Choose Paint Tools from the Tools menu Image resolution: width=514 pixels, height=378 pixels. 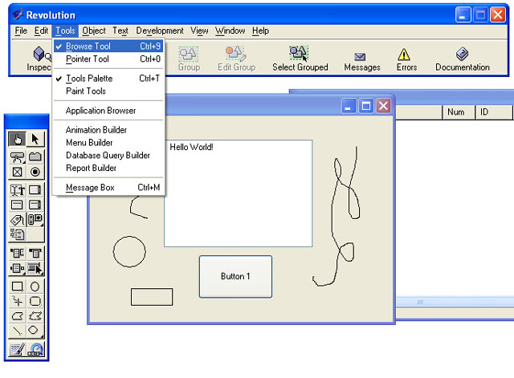coord(108,91)
